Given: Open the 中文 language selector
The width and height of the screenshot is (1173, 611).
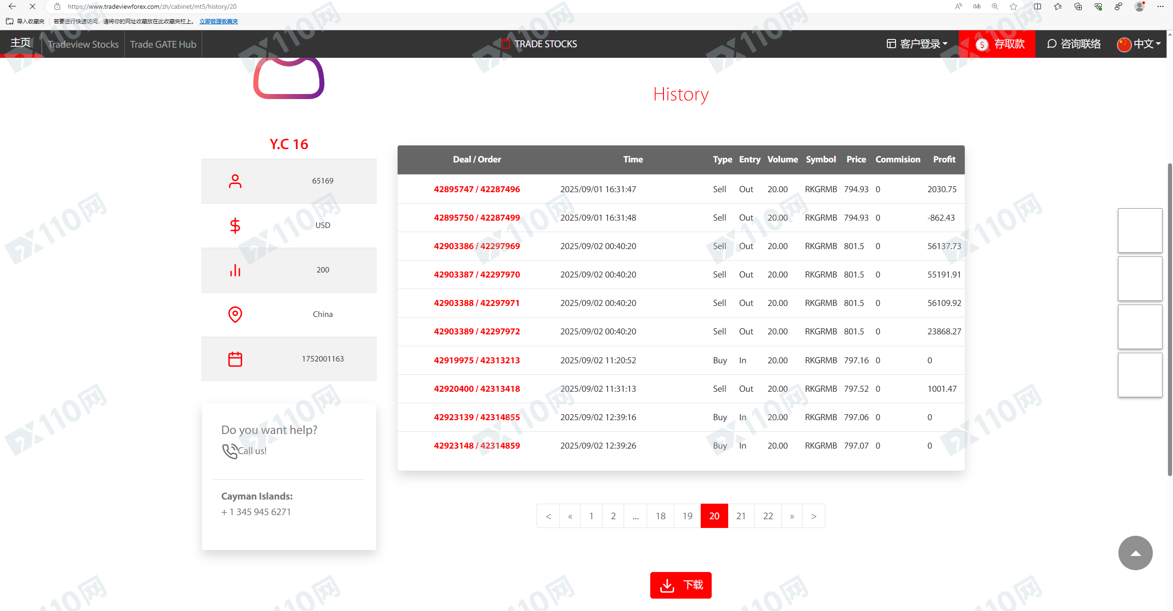Looking at the screenshot, I should (x=1139, y=44).
